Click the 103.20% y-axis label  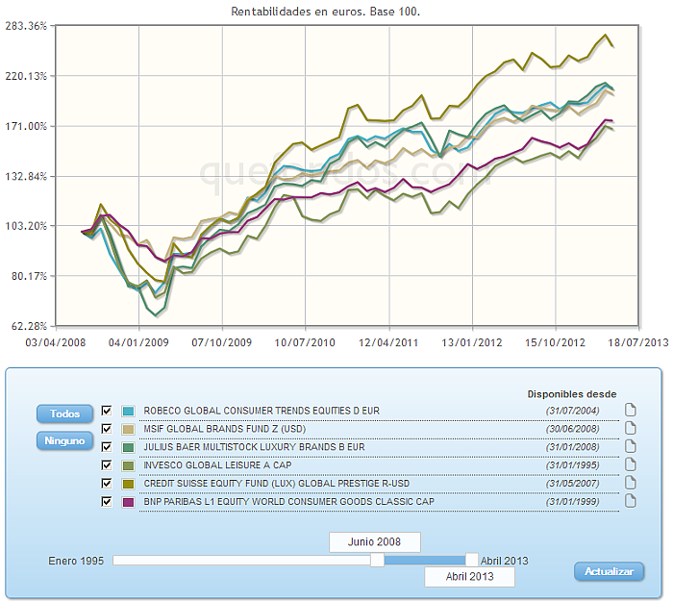[26, 226]
